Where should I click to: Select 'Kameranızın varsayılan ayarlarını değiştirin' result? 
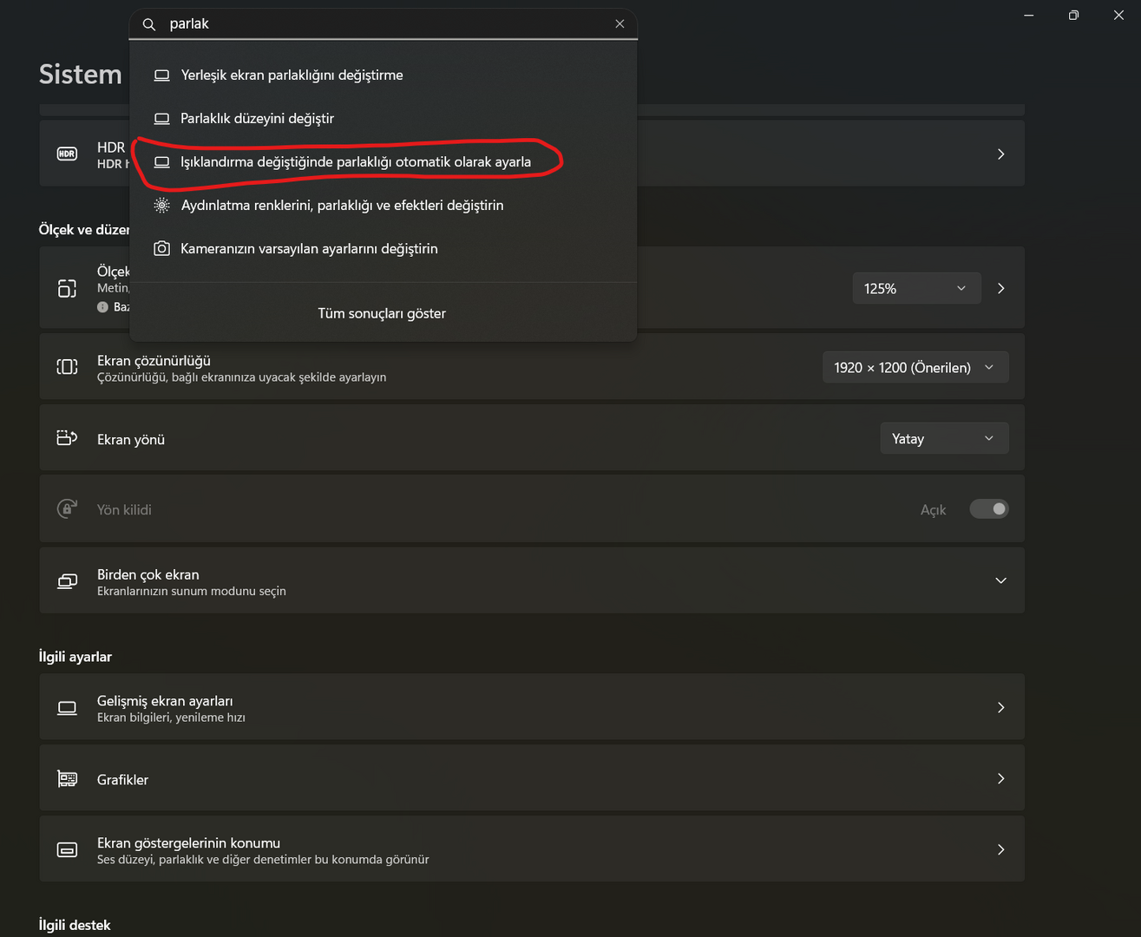(309, 249)
